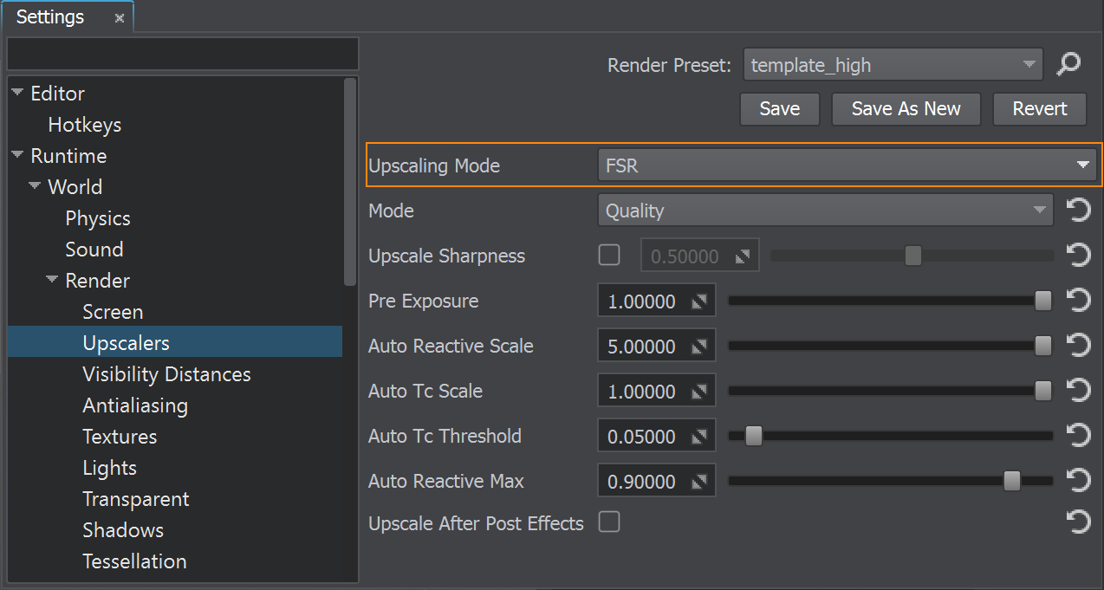Click the settings tree vertical scrollbar
Viewport: 1104px width, 590px height.
(350, 182)
